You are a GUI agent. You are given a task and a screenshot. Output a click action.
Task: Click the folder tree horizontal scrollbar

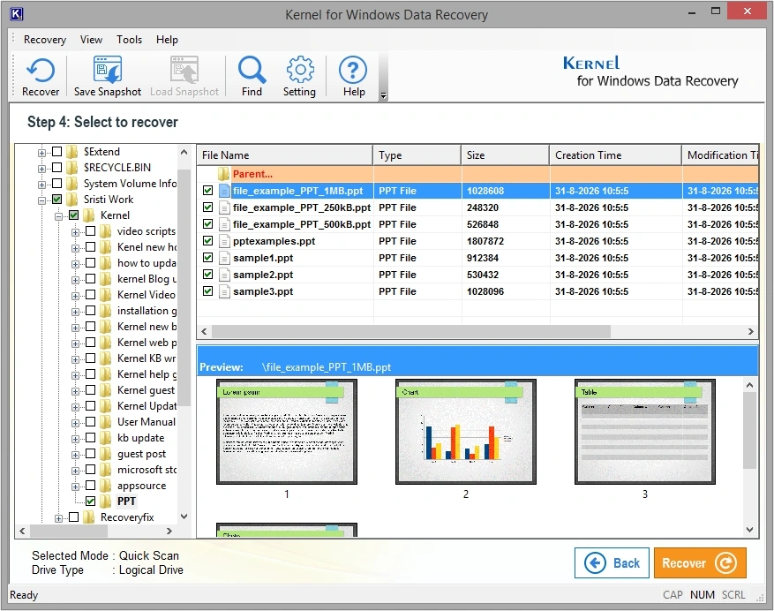pos(69,531)
